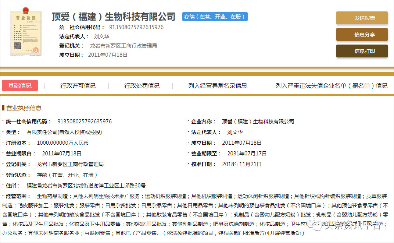Click 核准日期 value 2018年11月21日

point(242,165)
